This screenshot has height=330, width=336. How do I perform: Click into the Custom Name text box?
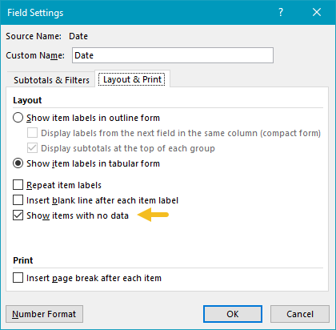tap(173, 55)
